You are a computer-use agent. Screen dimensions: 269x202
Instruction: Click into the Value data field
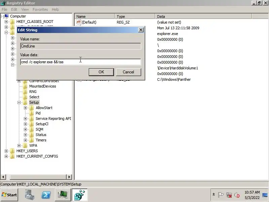point(80,62)
